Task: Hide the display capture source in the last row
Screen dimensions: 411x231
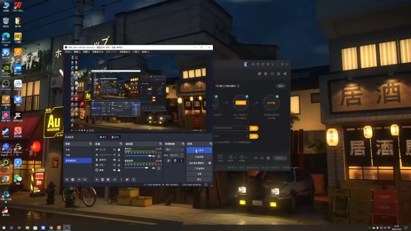Action: click(x=114, y=170)
